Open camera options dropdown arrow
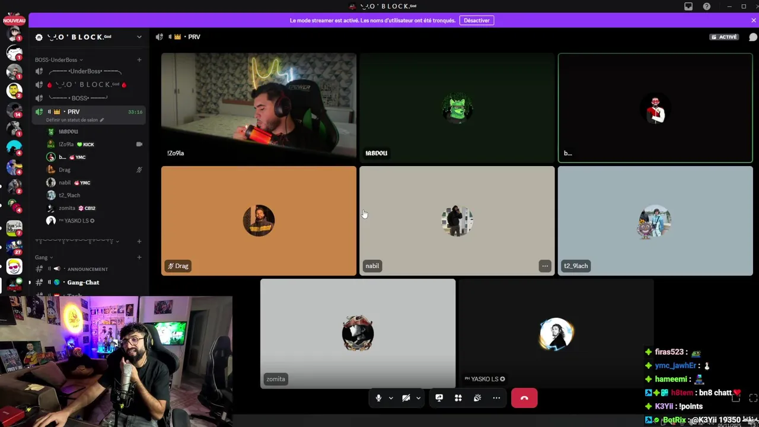 coord(419,398)
